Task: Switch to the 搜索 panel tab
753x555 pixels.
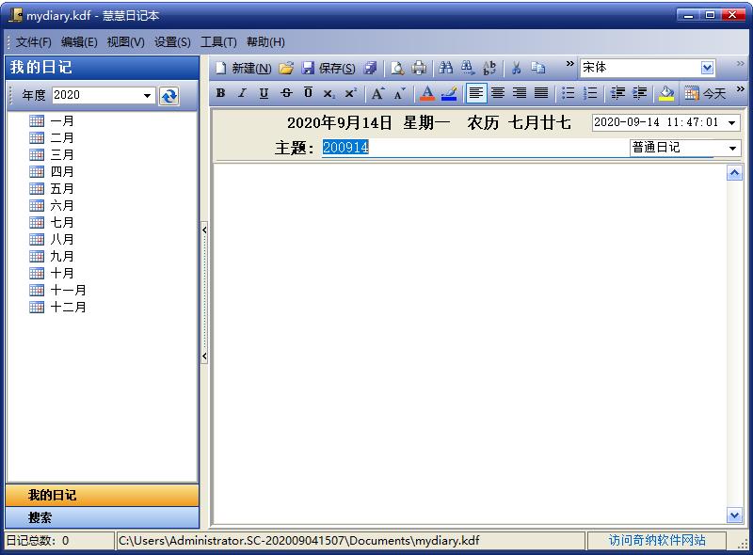Action: point(102,517)
